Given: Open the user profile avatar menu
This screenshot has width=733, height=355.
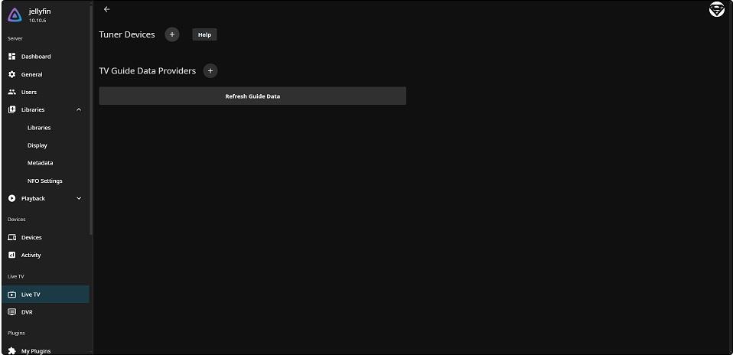Looking at the screenshot, I should click(716, 10).
